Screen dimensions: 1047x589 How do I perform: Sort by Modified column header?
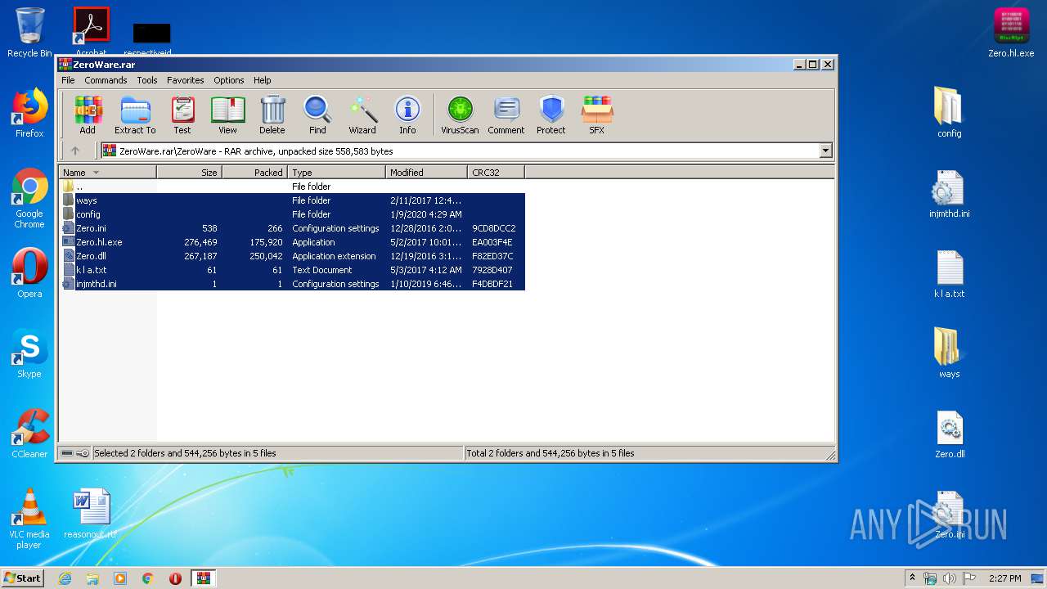coord(426,173)
